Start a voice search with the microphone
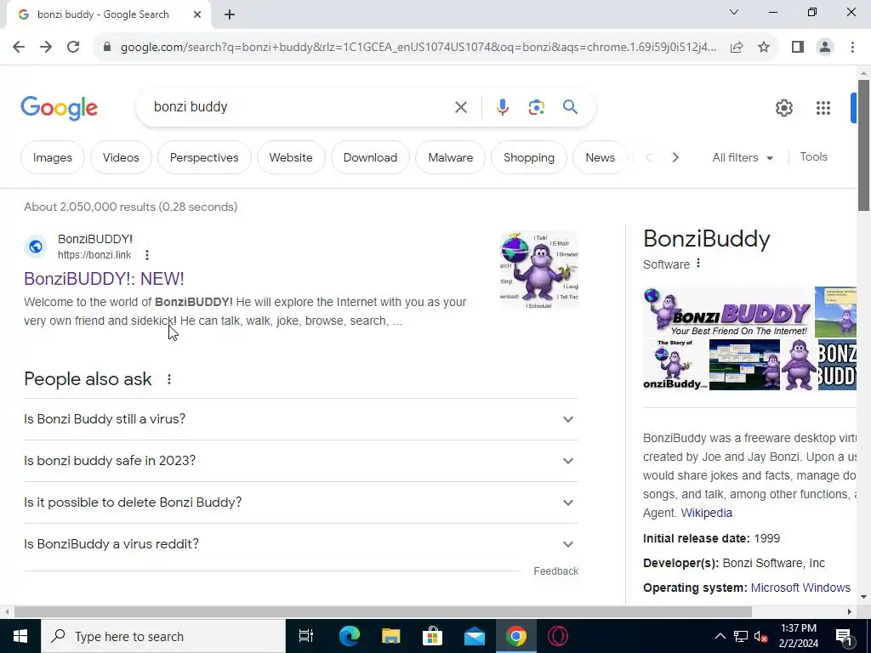The width and height of the screenshot is (871, 653). tap(502, 107)
